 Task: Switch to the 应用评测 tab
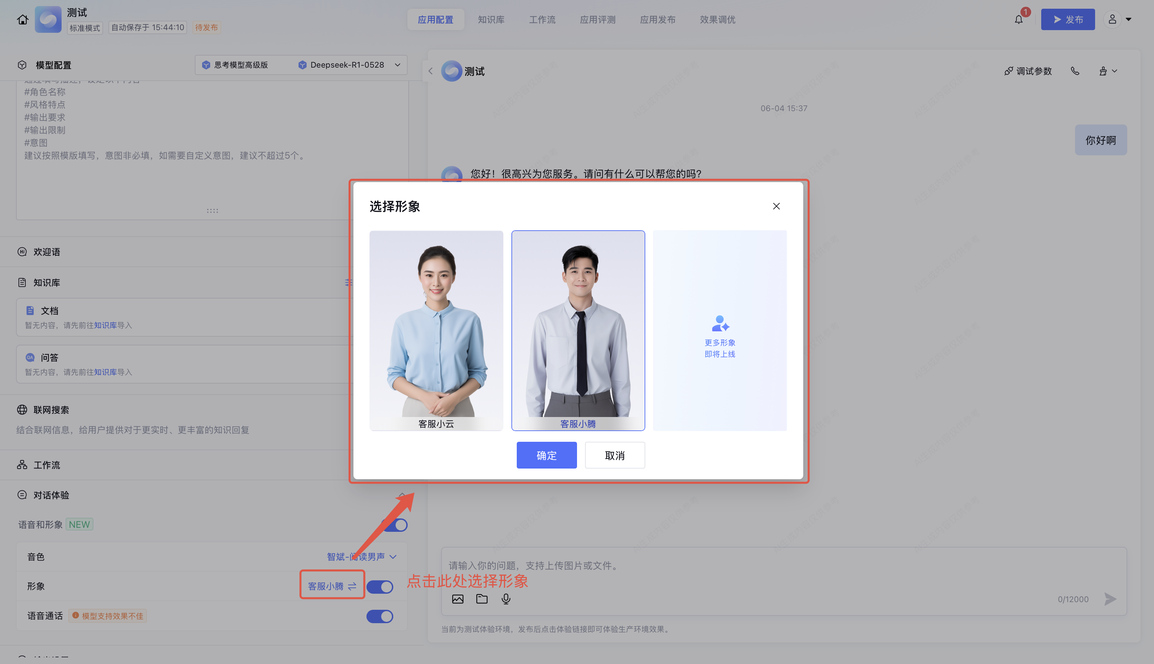point(597,20)
